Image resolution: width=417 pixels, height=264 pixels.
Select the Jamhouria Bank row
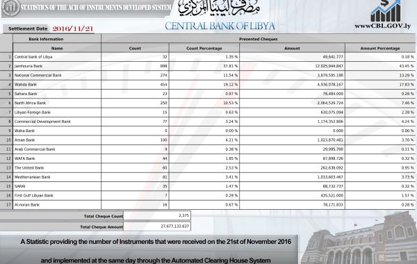coord(208,66)
